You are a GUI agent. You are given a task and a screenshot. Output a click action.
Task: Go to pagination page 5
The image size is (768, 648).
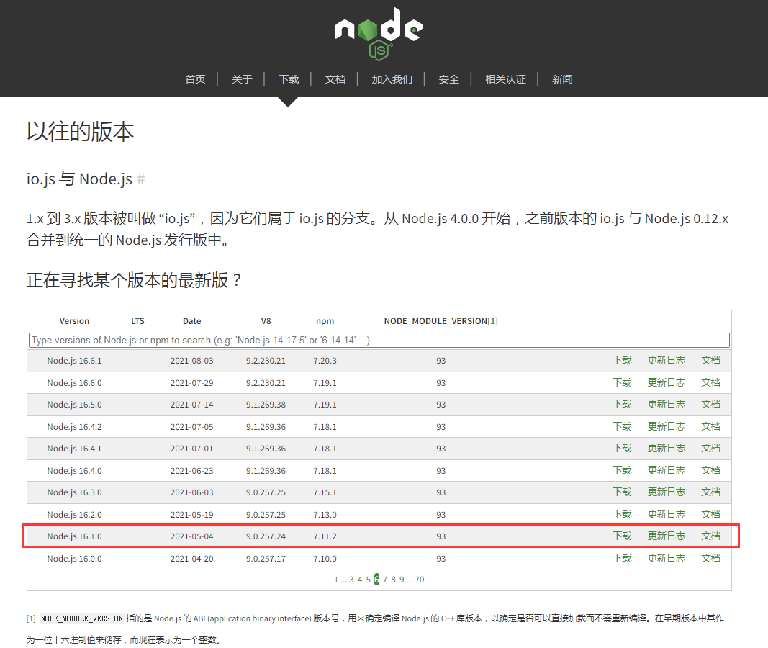pyautogui.click(x=368, y=580)
